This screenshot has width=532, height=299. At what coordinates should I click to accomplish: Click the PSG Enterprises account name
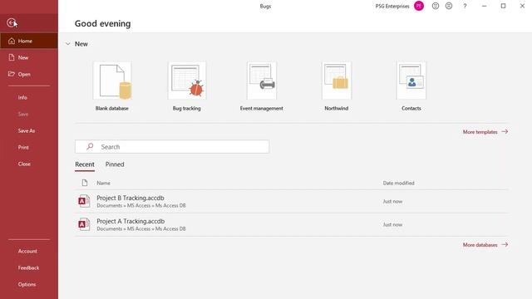(392, 6)
